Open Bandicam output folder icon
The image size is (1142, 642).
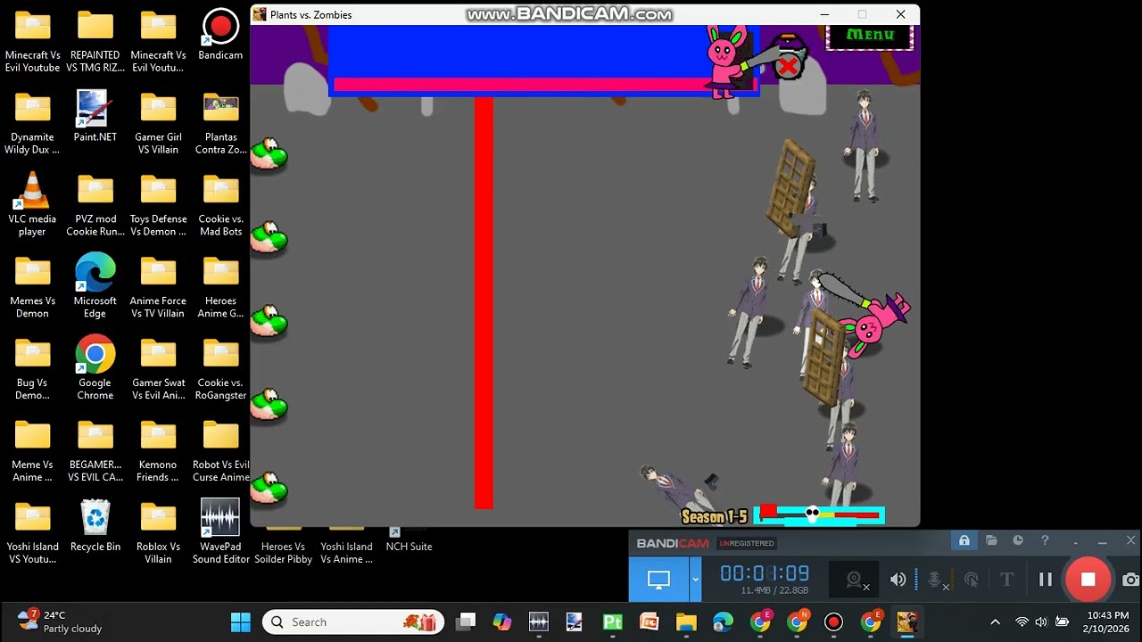coord(991,540)
